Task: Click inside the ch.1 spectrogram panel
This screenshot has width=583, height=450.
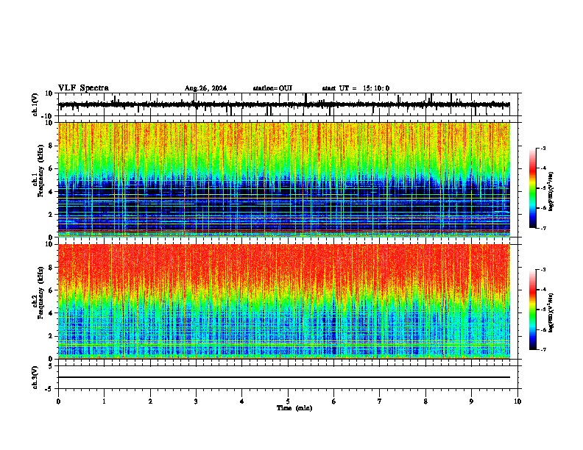Action: coord(284,179)
